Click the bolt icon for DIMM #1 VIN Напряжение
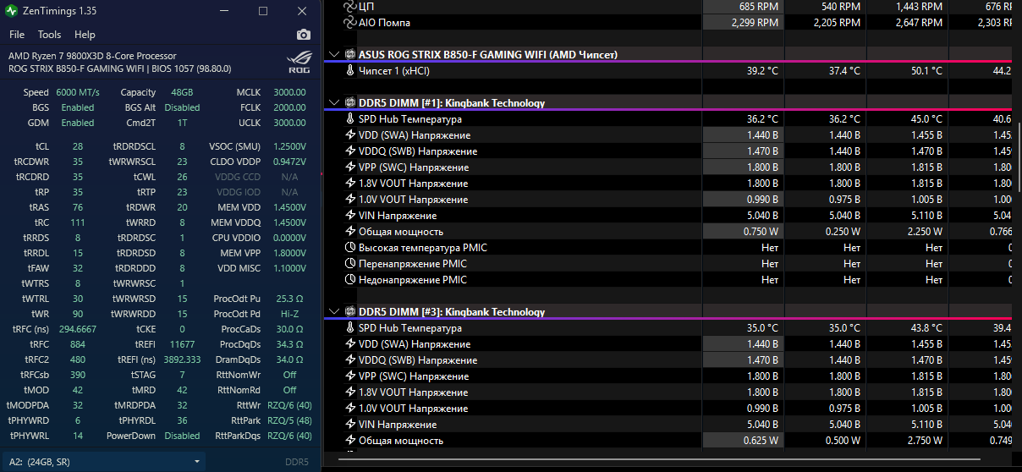The width and height of the screenshot is (1022, 472). point(350,216)
